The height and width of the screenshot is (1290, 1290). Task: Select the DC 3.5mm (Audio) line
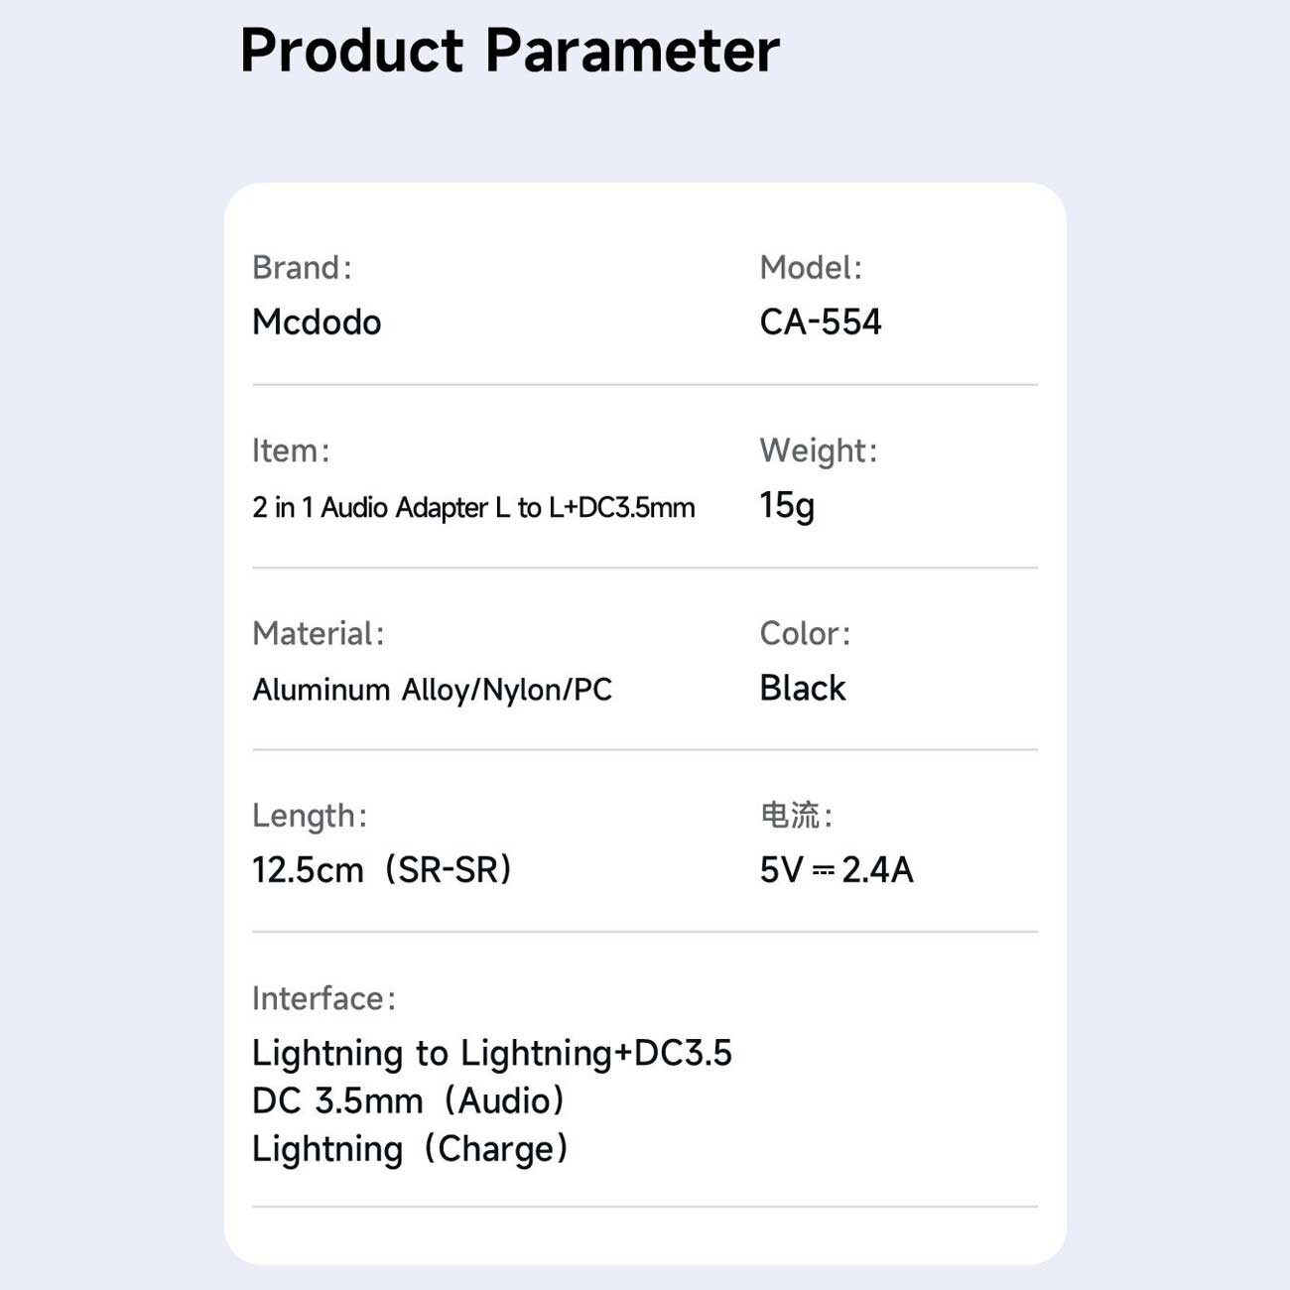(x=409, y=1101)
